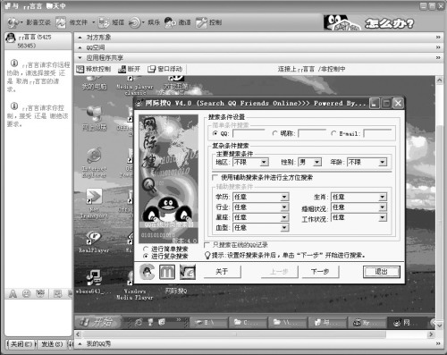The width and height of the screenshot is (447, 355).
Task: Click the video/audio chat toolbar icon
Action: click(x=13, y=22)
